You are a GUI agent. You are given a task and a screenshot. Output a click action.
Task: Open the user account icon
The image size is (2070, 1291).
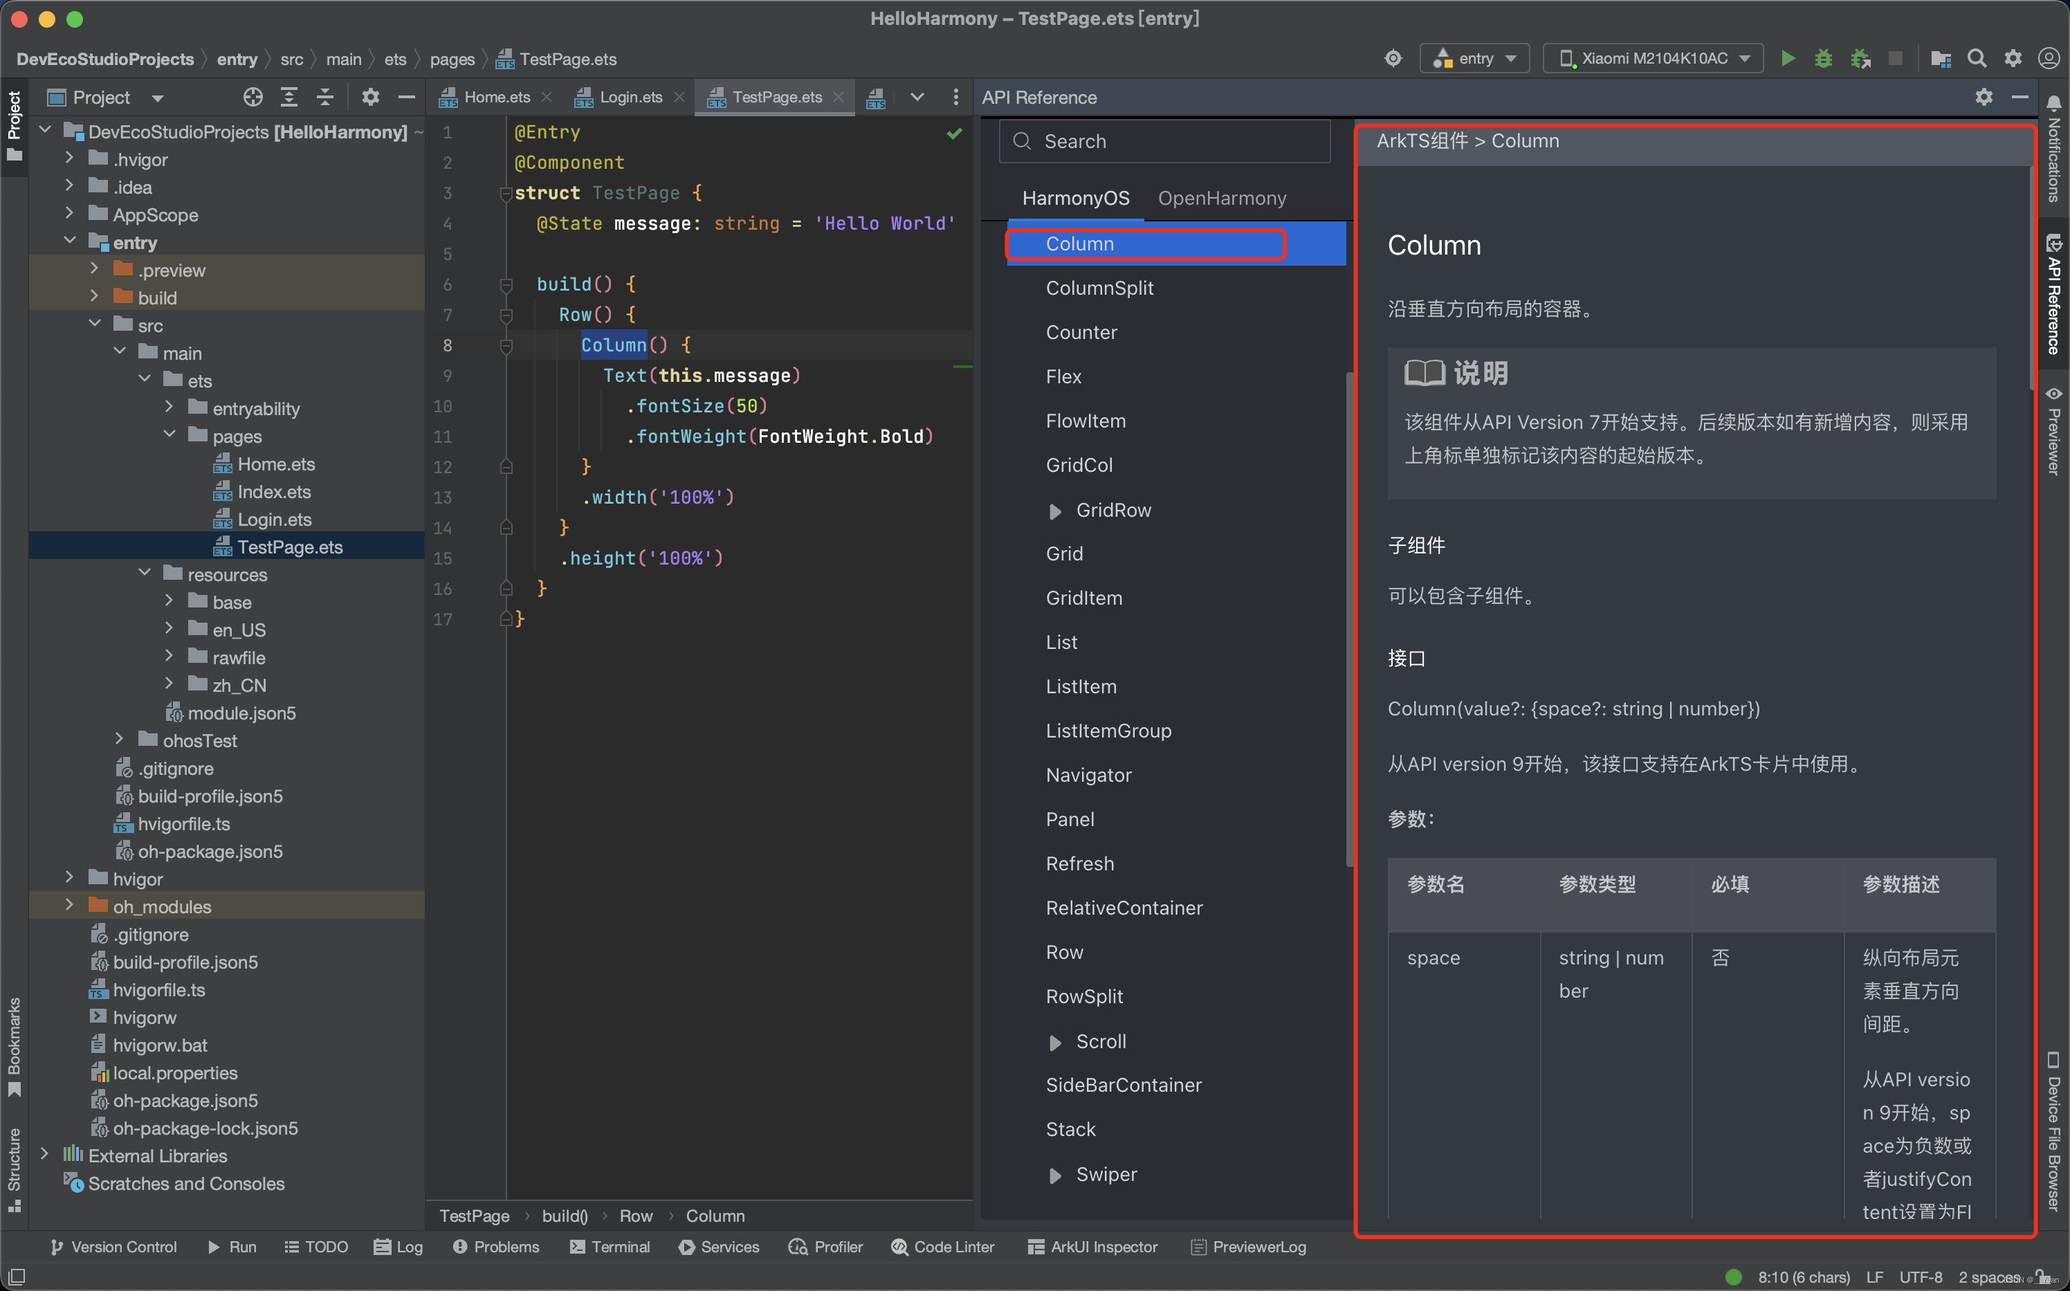click(2049, 59)
